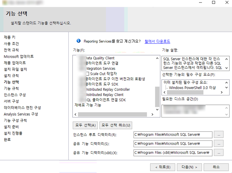Check the Scale Out 작업자 checkbox
This screenshot has width=232, height=173.
(x=87, y=74)
